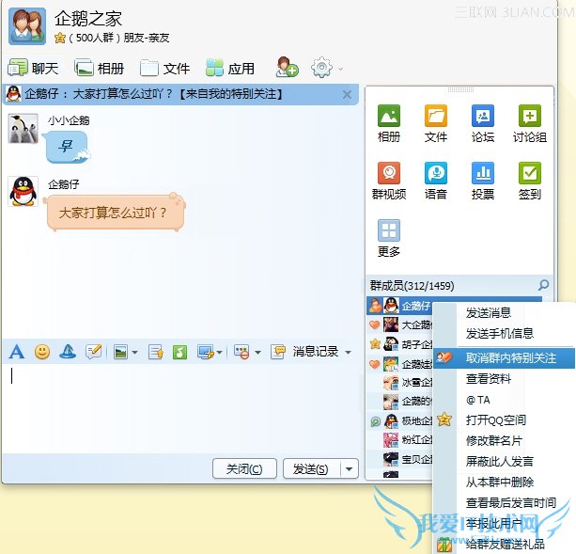The width and height of the screenshot is (576, 554).
Task: Click the 关闭(C) button
Action: pyautogui.click(x=244, y=468)
